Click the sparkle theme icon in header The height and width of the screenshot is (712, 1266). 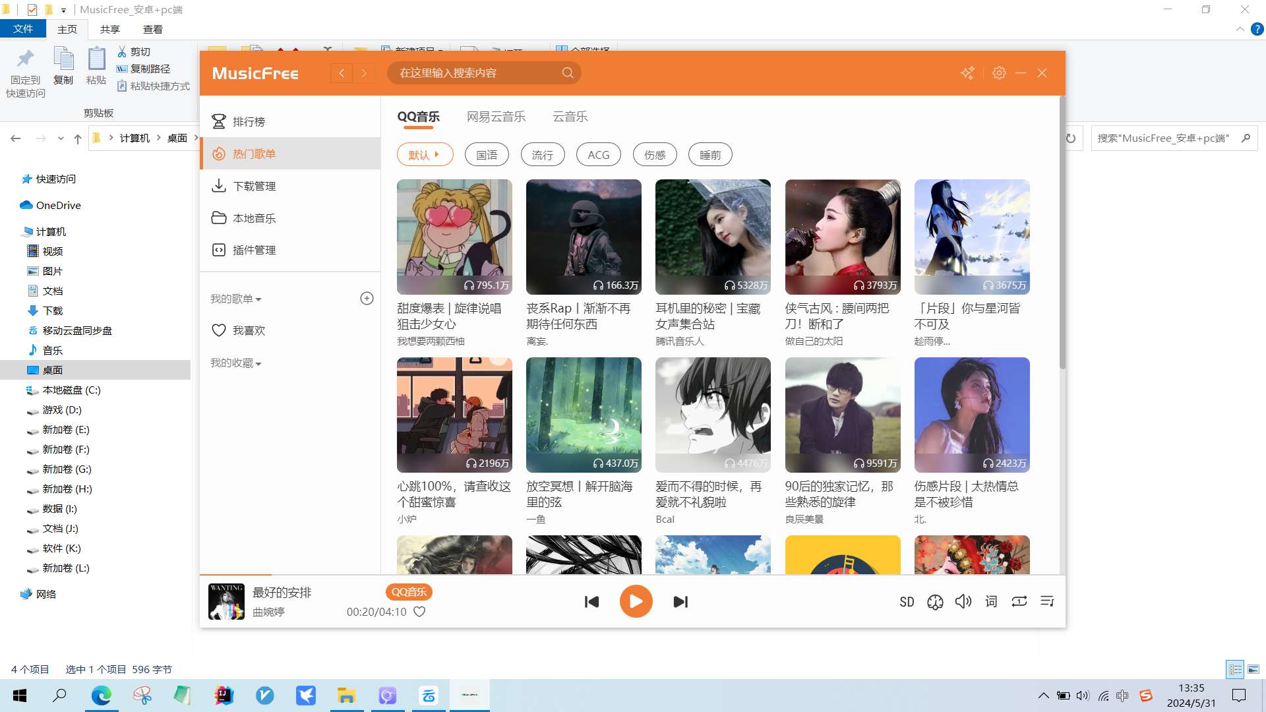967,73
